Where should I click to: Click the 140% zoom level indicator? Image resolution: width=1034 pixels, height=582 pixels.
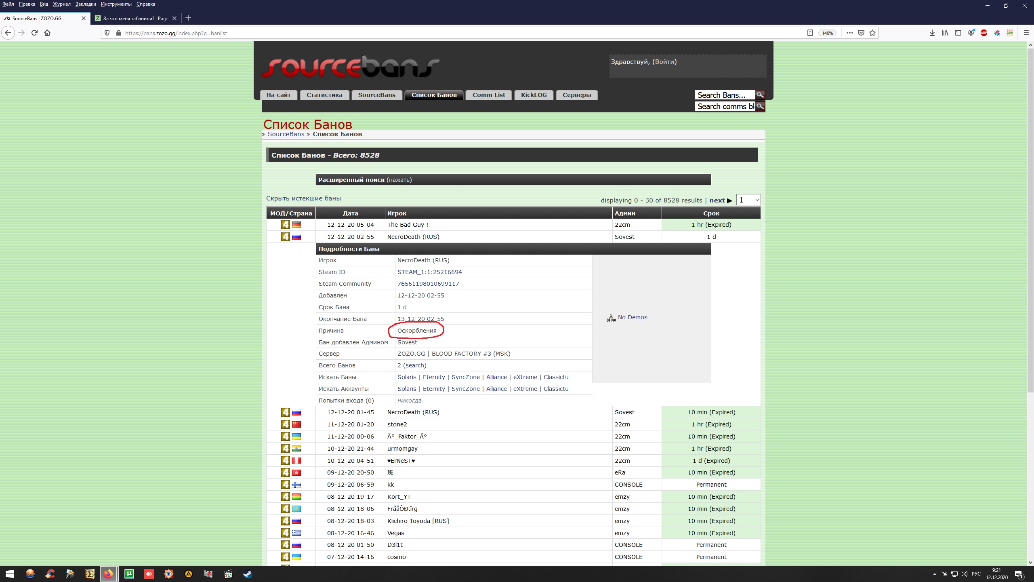(x=827, y=33)
